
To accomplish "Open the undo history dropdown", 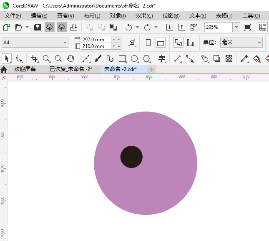I will 137,27.
